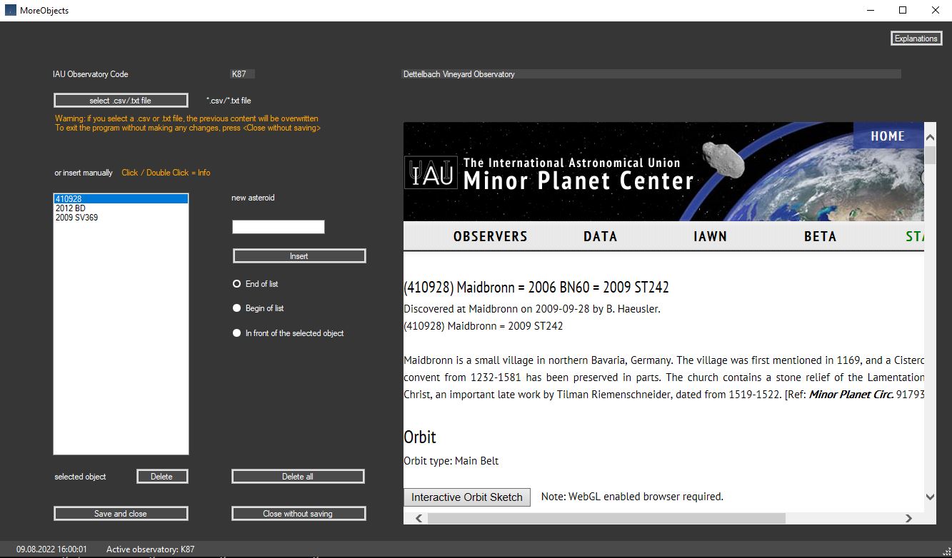
Task: Open the Explanations help button
Action: [916, 39]
